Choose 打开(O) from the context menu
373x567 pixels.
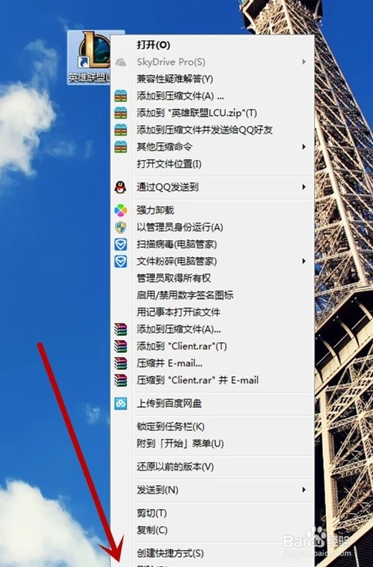212,46
